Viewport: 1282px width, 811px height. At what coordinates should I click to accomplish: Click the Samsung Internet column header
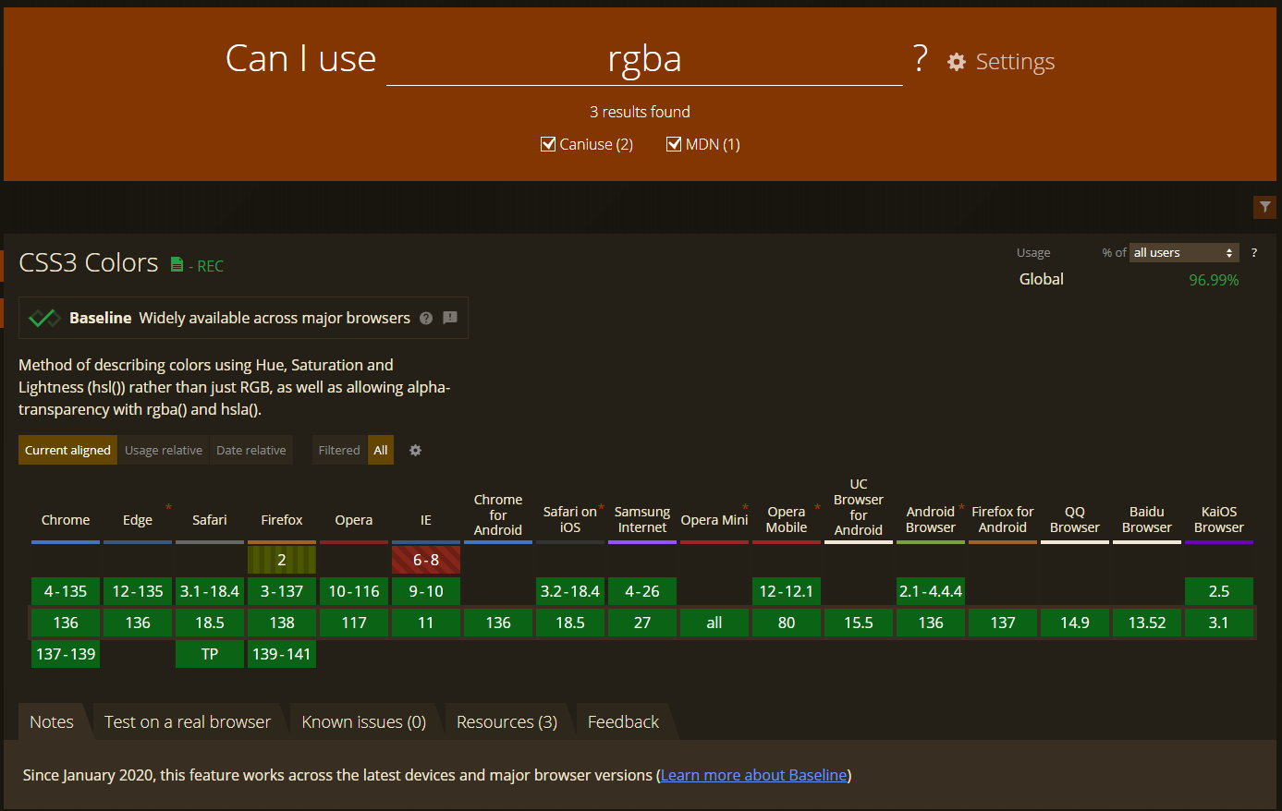tap(642, 519)
